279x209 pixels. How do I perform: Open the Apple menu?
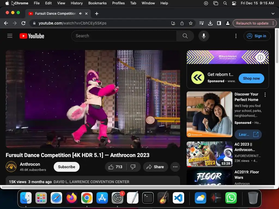(x=7, y=3)
